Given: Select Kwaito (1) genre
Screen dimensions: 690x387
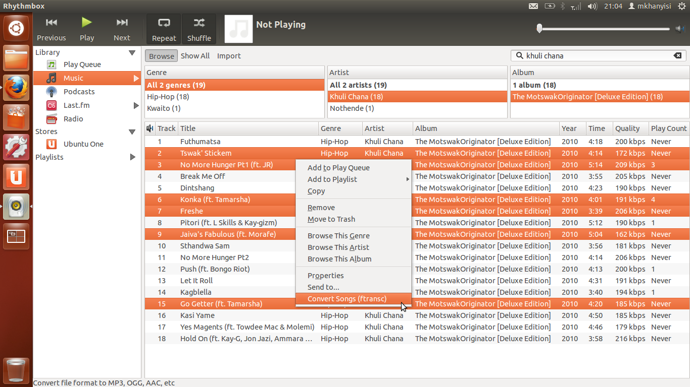Looking at the screenshot, I should (x=234, y=108).
